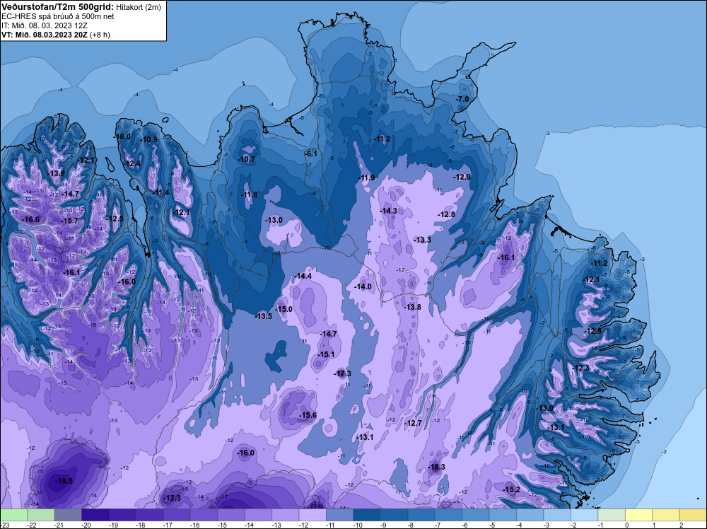Select the -13.8 temperature label
Image resolution: width=707 pixels, height=529 pixels.
[x=412, y=307]
